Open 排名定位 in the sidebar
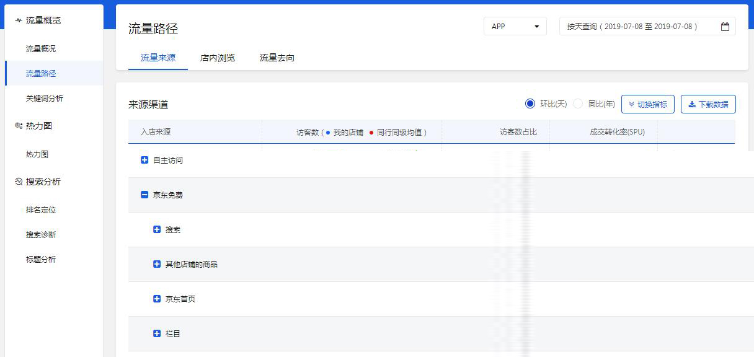 pyautogui.click(x=41, y=209)
